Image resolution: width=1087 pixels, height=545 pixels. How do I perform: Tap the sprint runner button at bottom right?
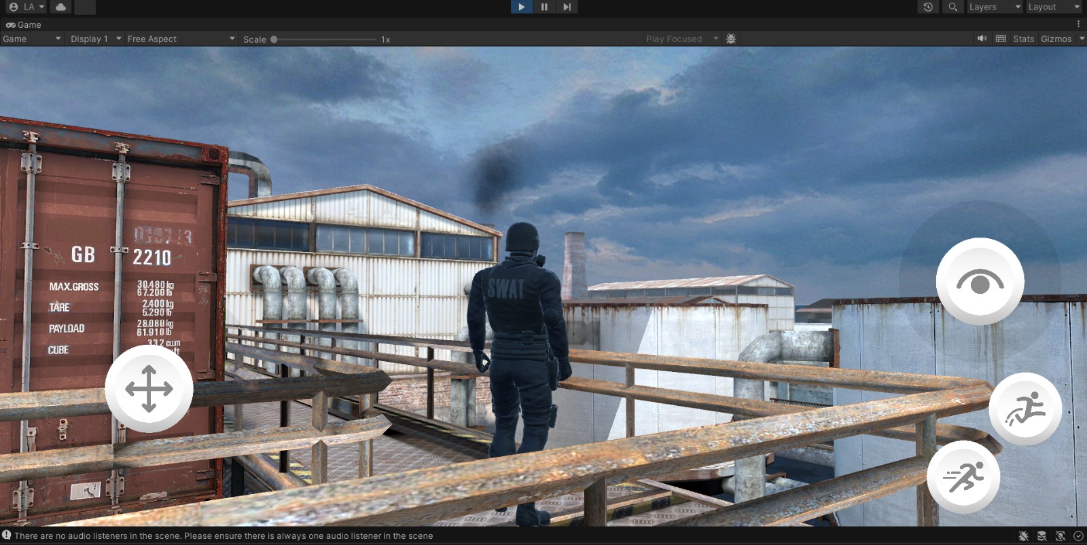[963, 476]
